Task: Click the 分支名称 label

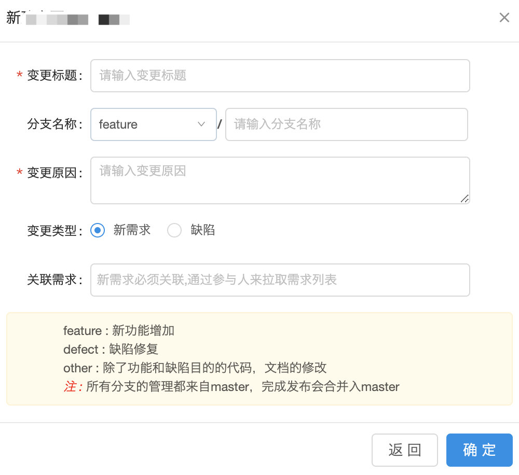Action: [x=54, y=124]
